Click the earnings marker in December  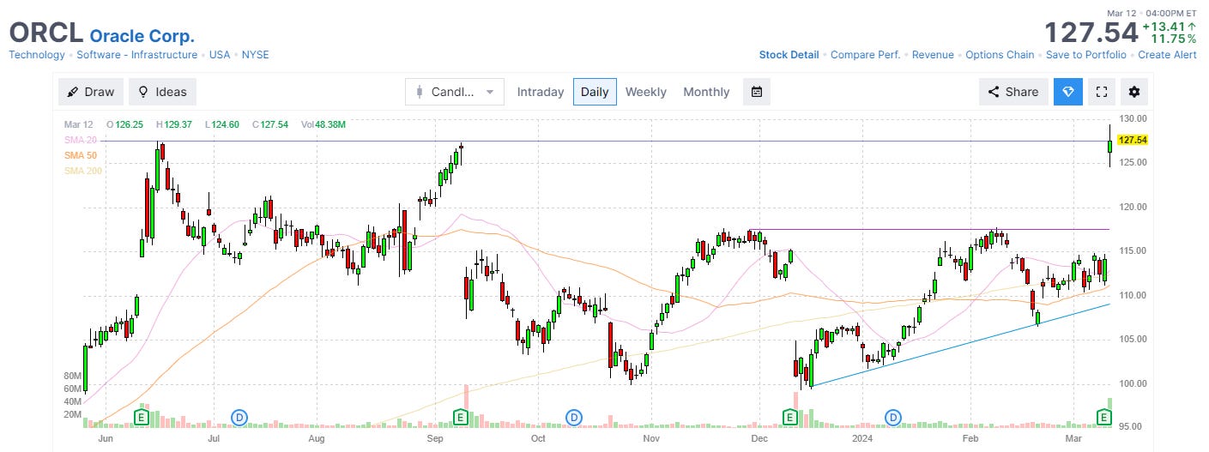[789, 417]
